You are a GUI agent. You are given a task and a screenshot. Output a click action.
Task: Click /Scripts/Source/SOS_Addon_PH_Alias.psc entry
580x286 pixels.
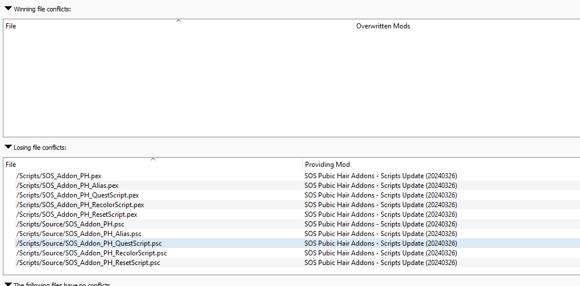(79, 234)
